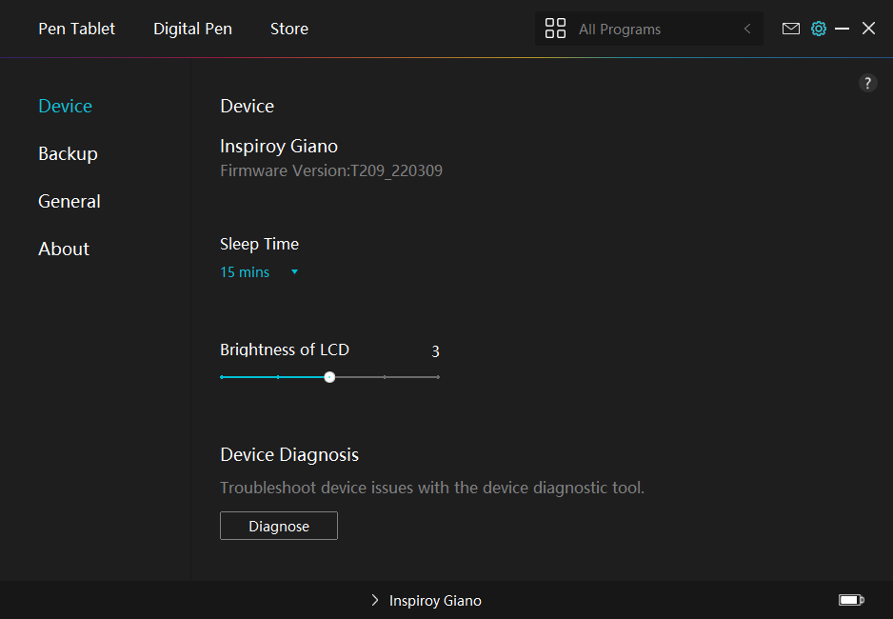The height and width of the screenshot is (619, 893).
Task: Click the Inspiroy Giano label in bottom bar
Action: (x=435, y=601)
